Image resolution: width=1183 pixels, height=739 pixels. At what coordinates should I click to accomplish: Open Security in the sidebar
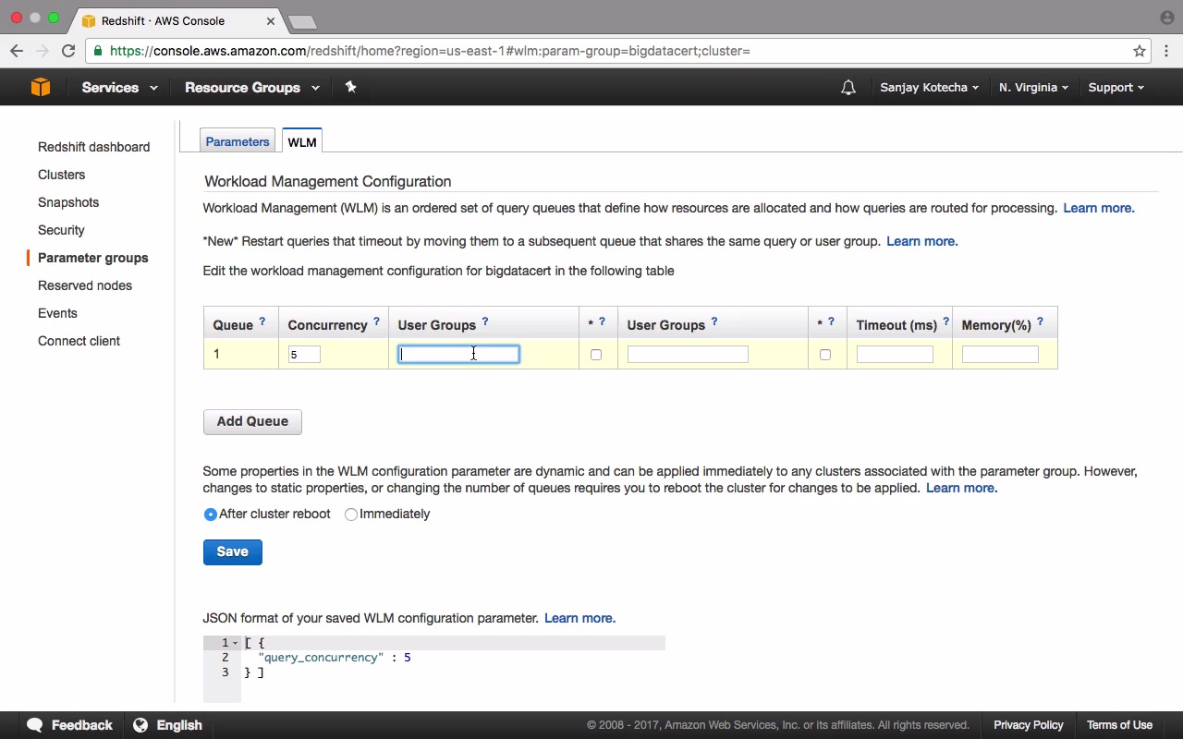(61, 230)
